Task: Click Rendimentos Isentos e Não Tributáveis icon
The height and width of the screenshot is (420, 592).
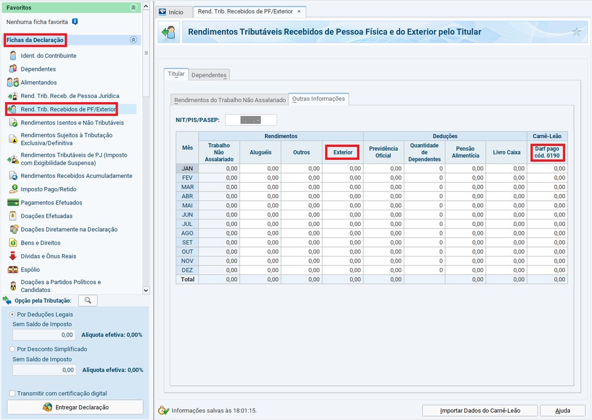Action: tap(13, 123)
